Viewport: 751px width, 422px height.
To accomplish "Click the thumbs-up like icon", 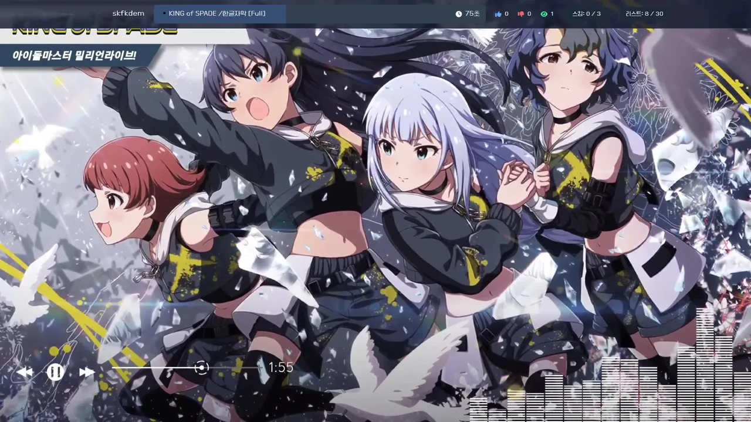I will pyautogui.click(x=498, y=13).
